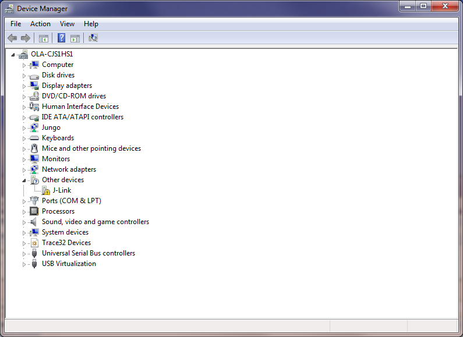Screen dimensions: 463x337
Task: Expand the Network adapters node arrow
Action: coord(24,170)
